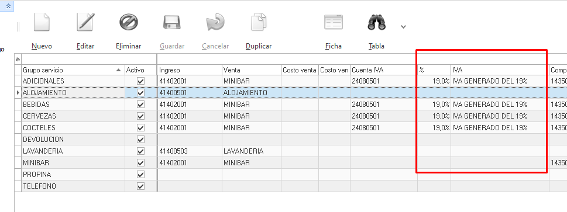Sort by Grupo servicio column header
The width and height of the screenshot is (567, 212).
pyautogui.click(x=73, y=70)
